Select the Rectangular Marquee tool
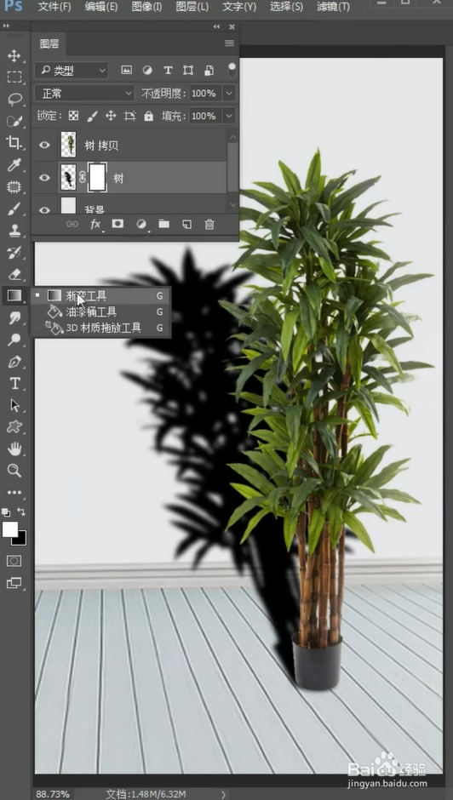The image size is (453, 800). (x=14, y=77)
